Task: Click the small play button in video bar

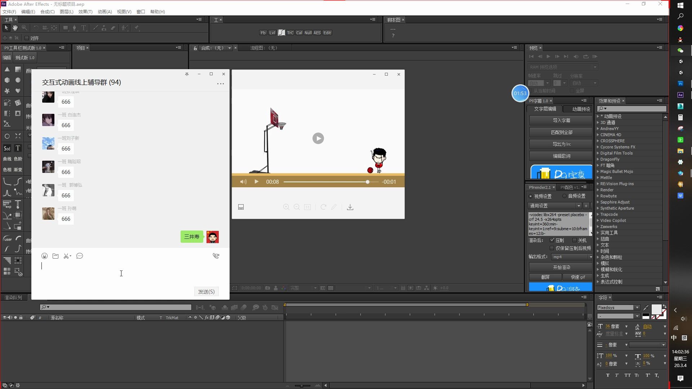Action: click(256, 182)
